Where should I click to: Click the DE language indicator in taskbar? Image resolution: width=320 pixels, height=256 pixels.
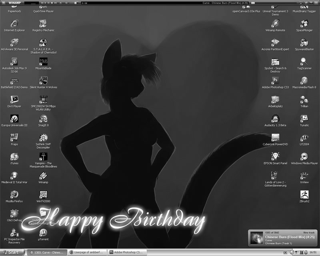285,252
